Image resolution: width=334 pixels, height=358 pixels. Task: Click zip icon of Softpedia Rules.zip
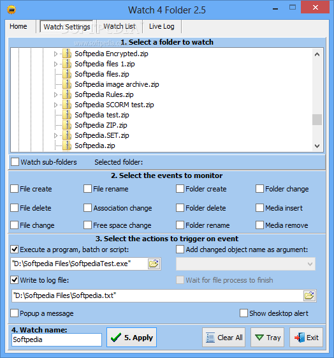click(67, 94)
